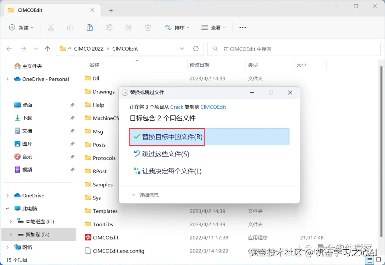Expand 详细信息 in the replace dialog
The image size is (385, 265).
pos(145,195)
